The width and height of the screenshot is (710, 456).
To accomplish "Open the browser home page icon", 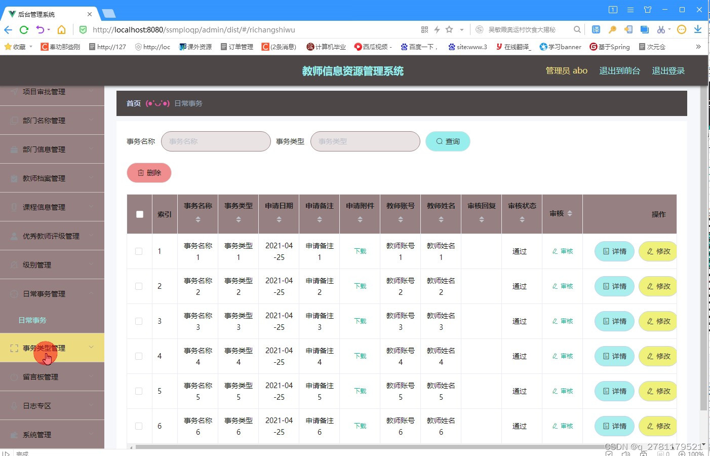I will coord(61,30).
